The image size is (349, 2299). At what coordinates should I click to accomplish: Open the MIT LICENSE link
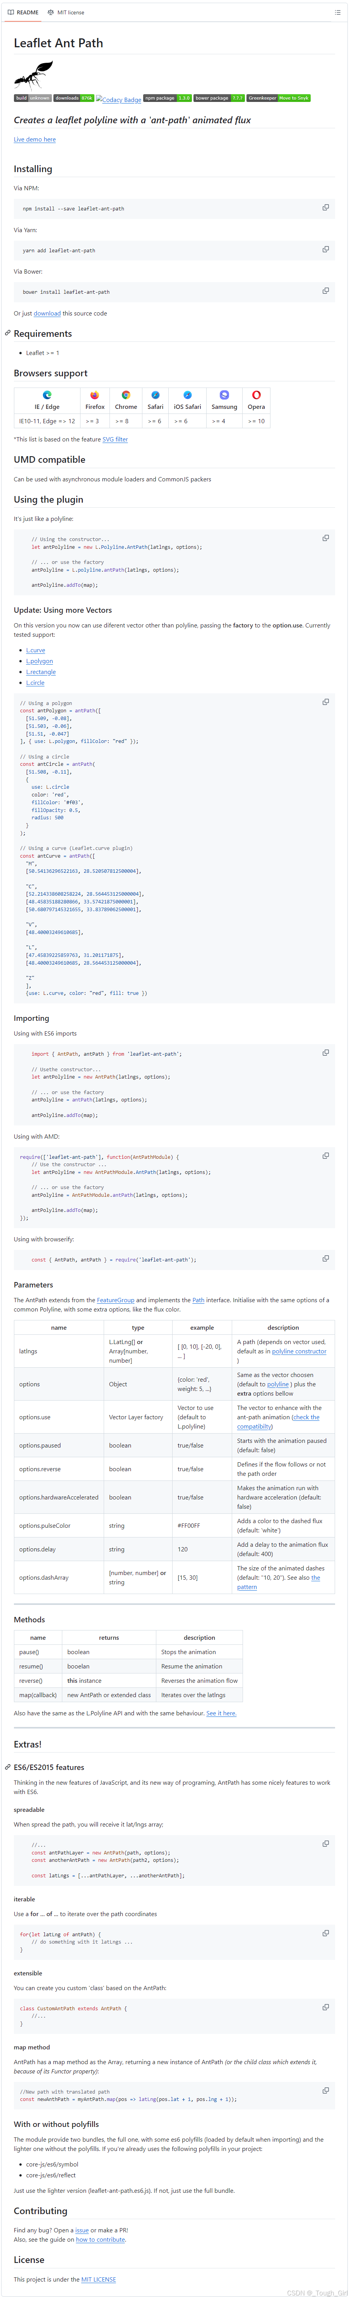click(x=99, y=2278)
